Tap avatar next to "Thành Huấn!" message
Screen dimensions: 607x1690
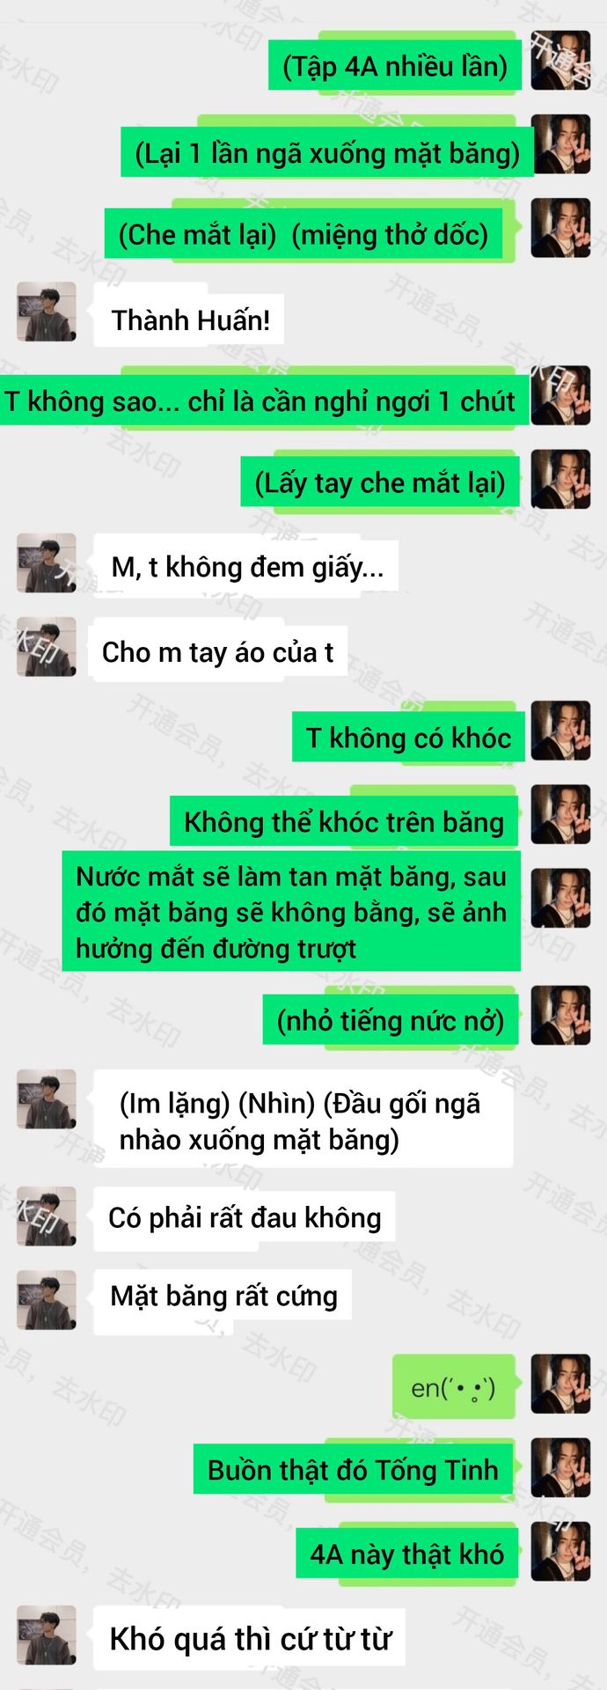[47, 312]
